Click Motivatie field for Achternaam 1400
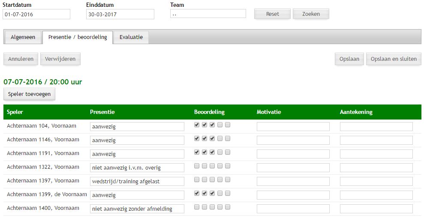 click(x=293, y=209)
